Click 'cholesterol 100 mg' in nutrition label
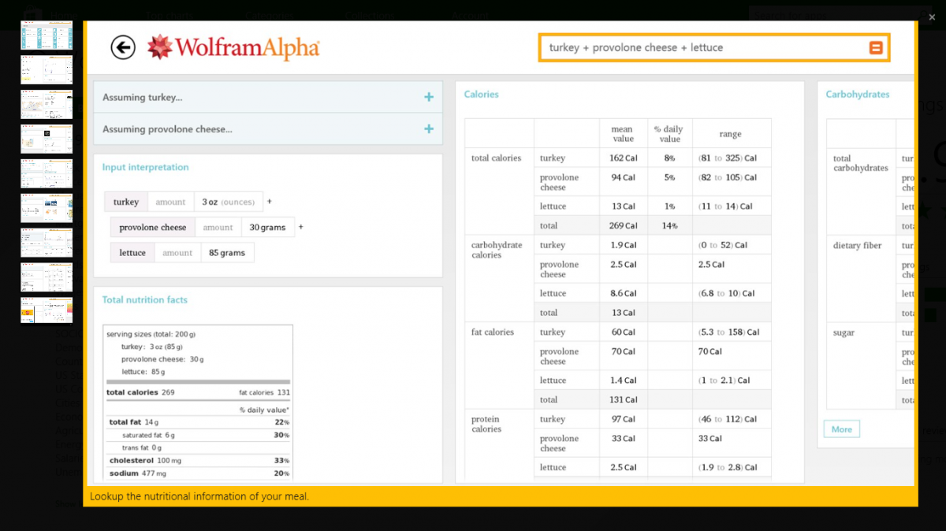The image size is (946, 531). tap(145, 460)
